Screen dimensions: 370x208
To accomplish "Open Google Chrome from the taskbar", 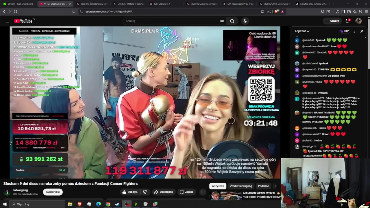I will tap(108, 204).
